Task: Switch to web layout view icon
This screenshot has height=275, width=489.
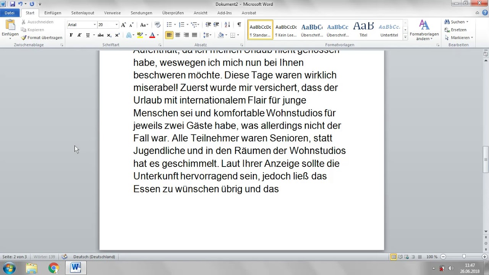Action: 406,257
